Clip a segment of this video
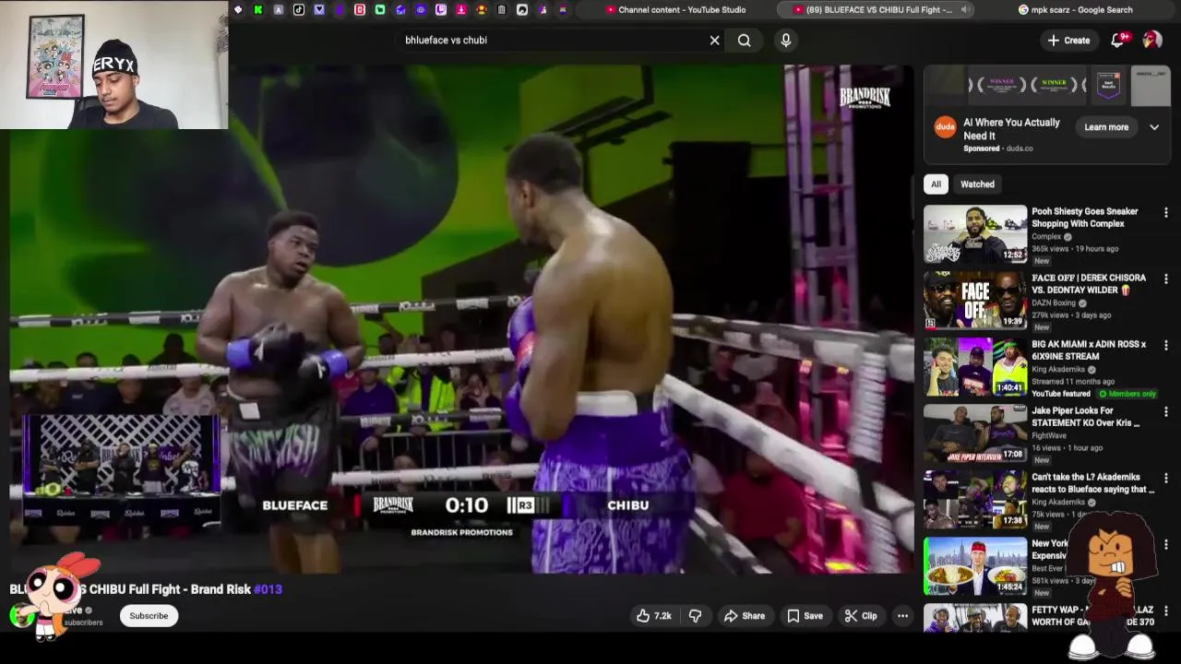 tap(861, 616)
